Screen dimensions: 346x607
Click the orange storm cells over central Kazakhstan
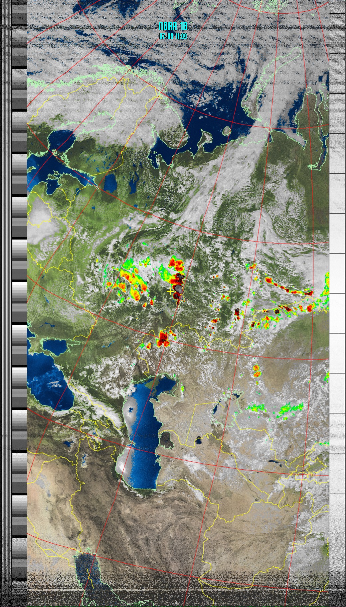(256, 370)
